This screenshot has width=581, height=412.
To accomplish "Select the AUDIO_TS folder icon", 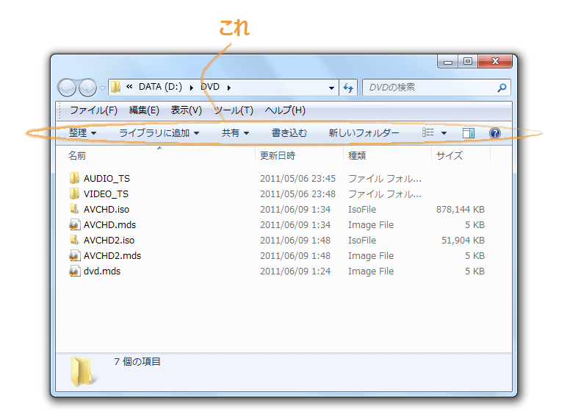I will point(74,178).
